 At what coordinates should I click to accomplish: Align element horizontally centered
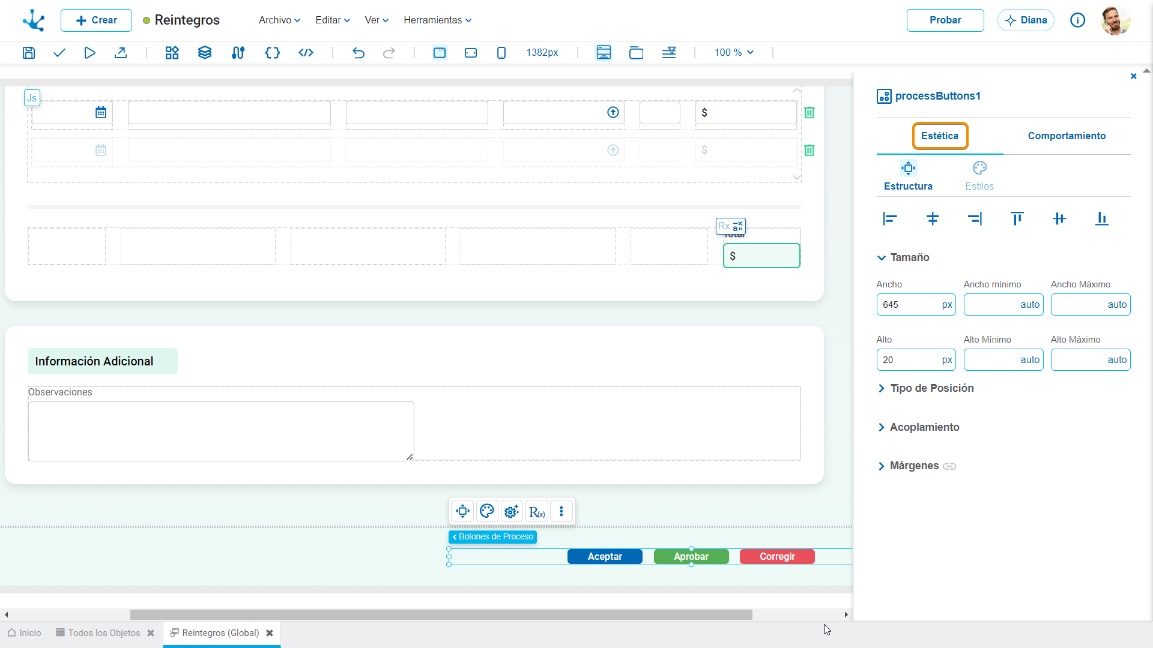[x=933, y=219]
